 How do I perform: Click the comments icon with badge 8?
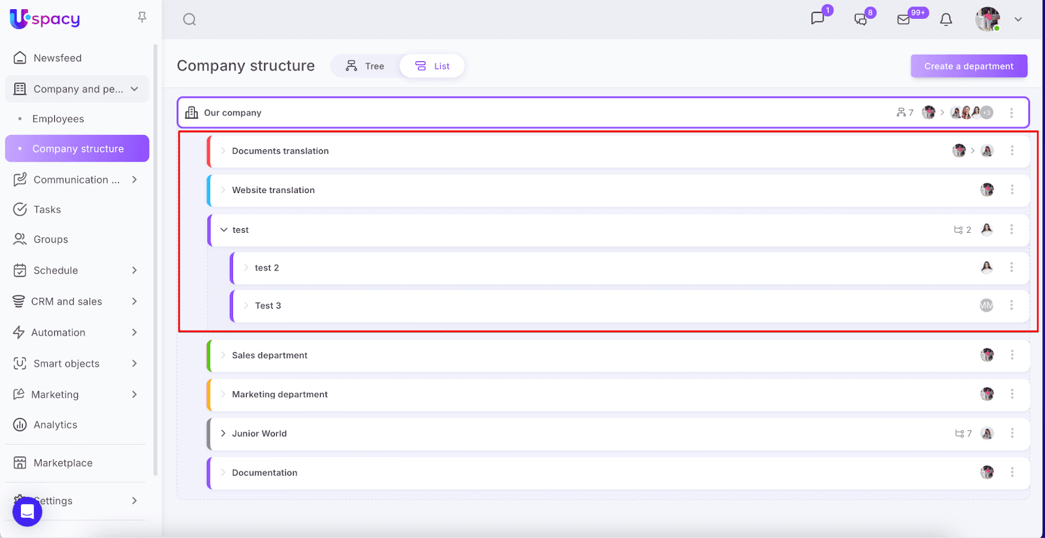[861, 20]
